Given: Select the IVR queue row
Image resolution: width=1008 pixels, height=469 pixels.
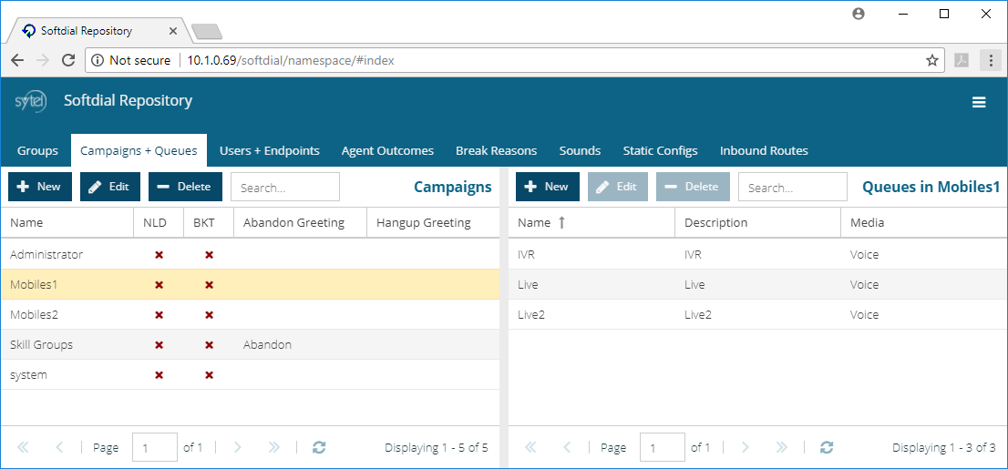Looking at the screenshot, I should click(758, 254).
